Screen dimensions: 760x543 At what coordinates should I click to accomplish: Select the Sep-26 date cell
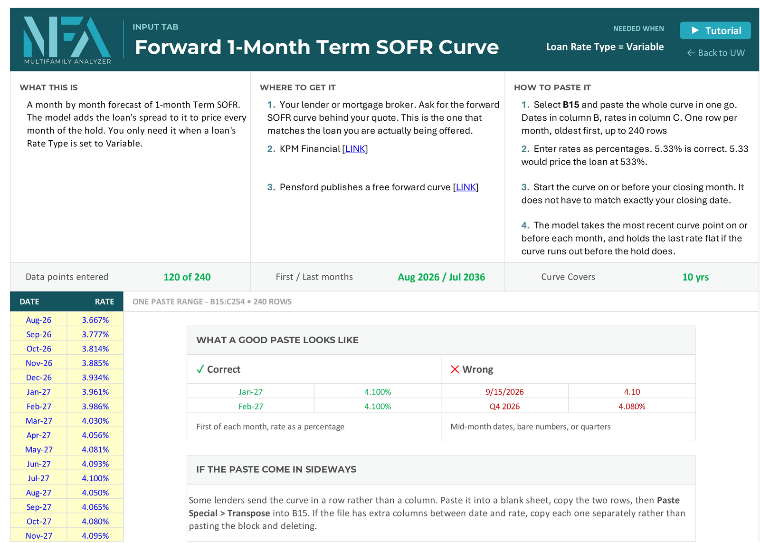point(38,334)
